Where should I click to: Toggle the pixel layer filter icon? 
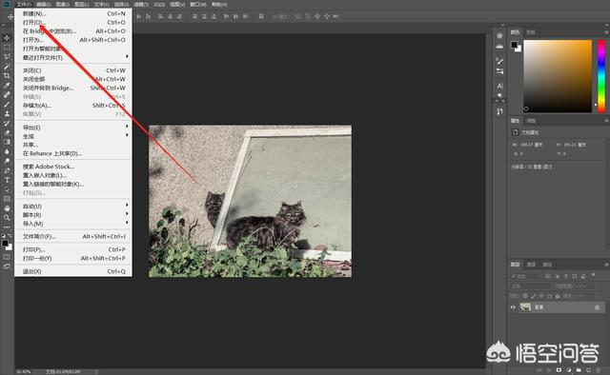tap(548, 276)
